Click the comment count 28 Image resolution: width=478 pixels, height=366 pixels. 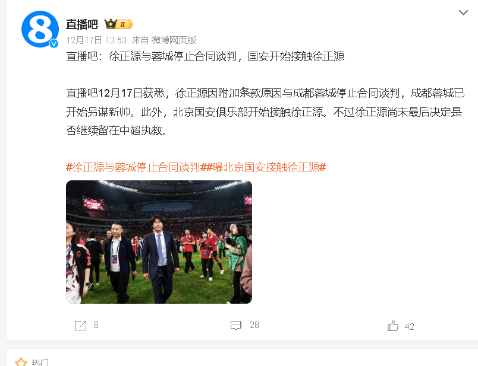coord(254,325)
